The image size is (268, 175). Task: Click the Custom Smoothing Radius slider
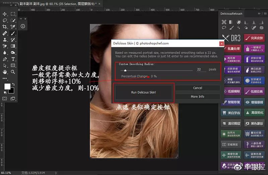(156, 70)
